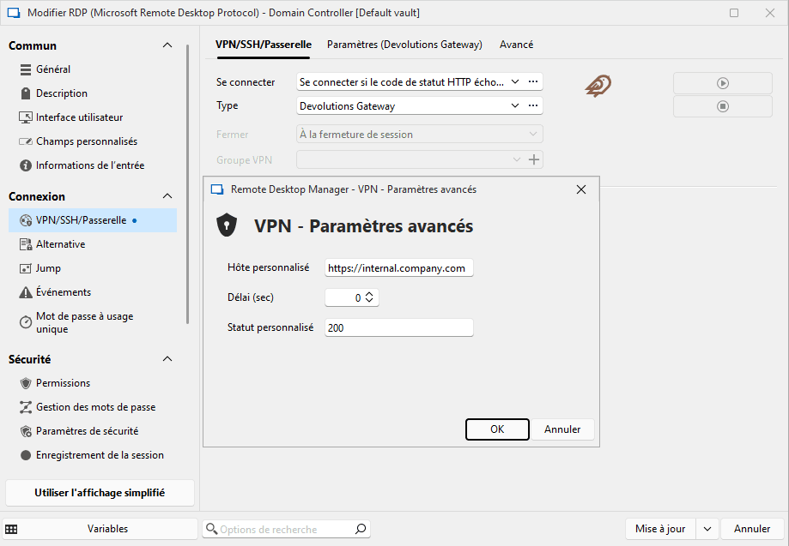The width and height of the screenshot is (789, 546).
Task: Click the Hôte personnalisé field
Action: pos(398,268)
